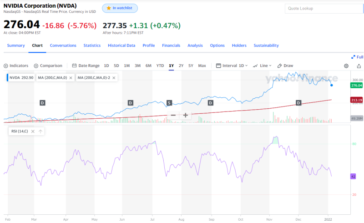The height and width of the screenshot is (223, 364).
Task: Open the Date Range picker
Action: [x=86, y=66]
